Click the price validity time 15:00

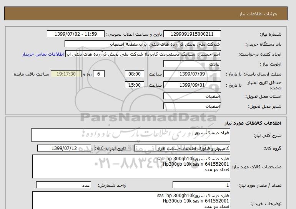135,85
